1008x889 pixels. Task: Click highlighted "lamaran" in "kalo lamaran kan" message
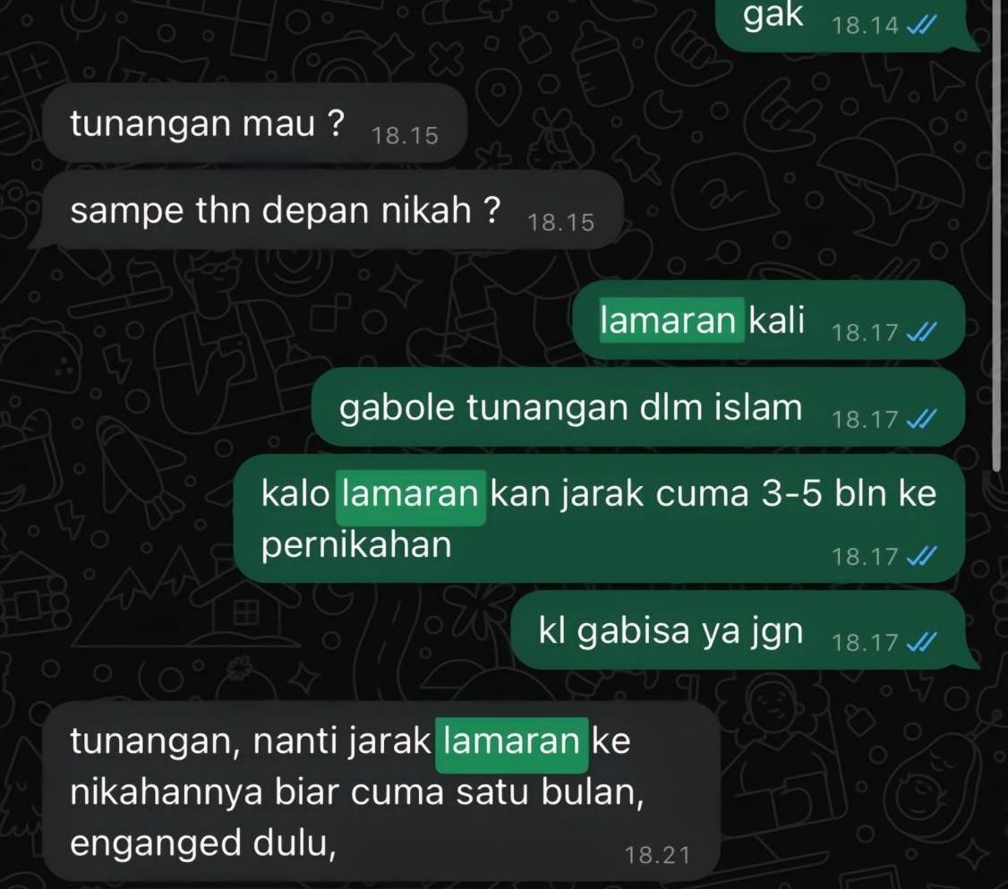pos(410,493)
